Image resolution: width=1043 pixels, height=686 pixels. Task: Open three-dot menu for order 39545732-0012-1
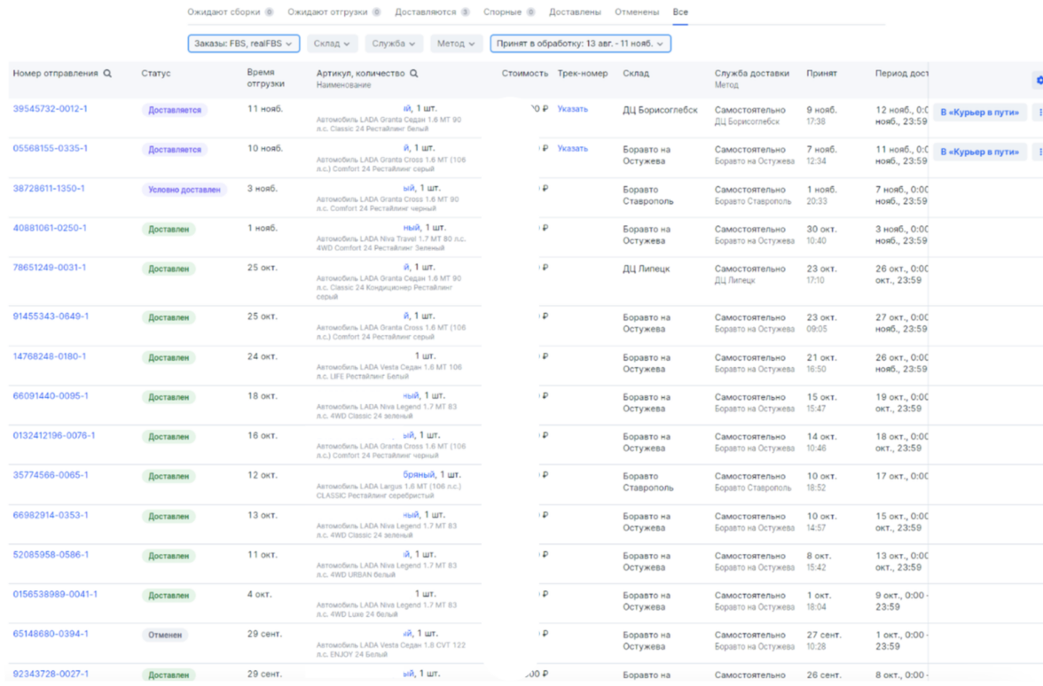[x=1039, y=113]
